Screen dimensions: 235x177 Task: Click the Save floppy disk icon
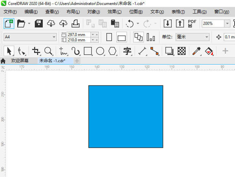[x=39, y=23]
